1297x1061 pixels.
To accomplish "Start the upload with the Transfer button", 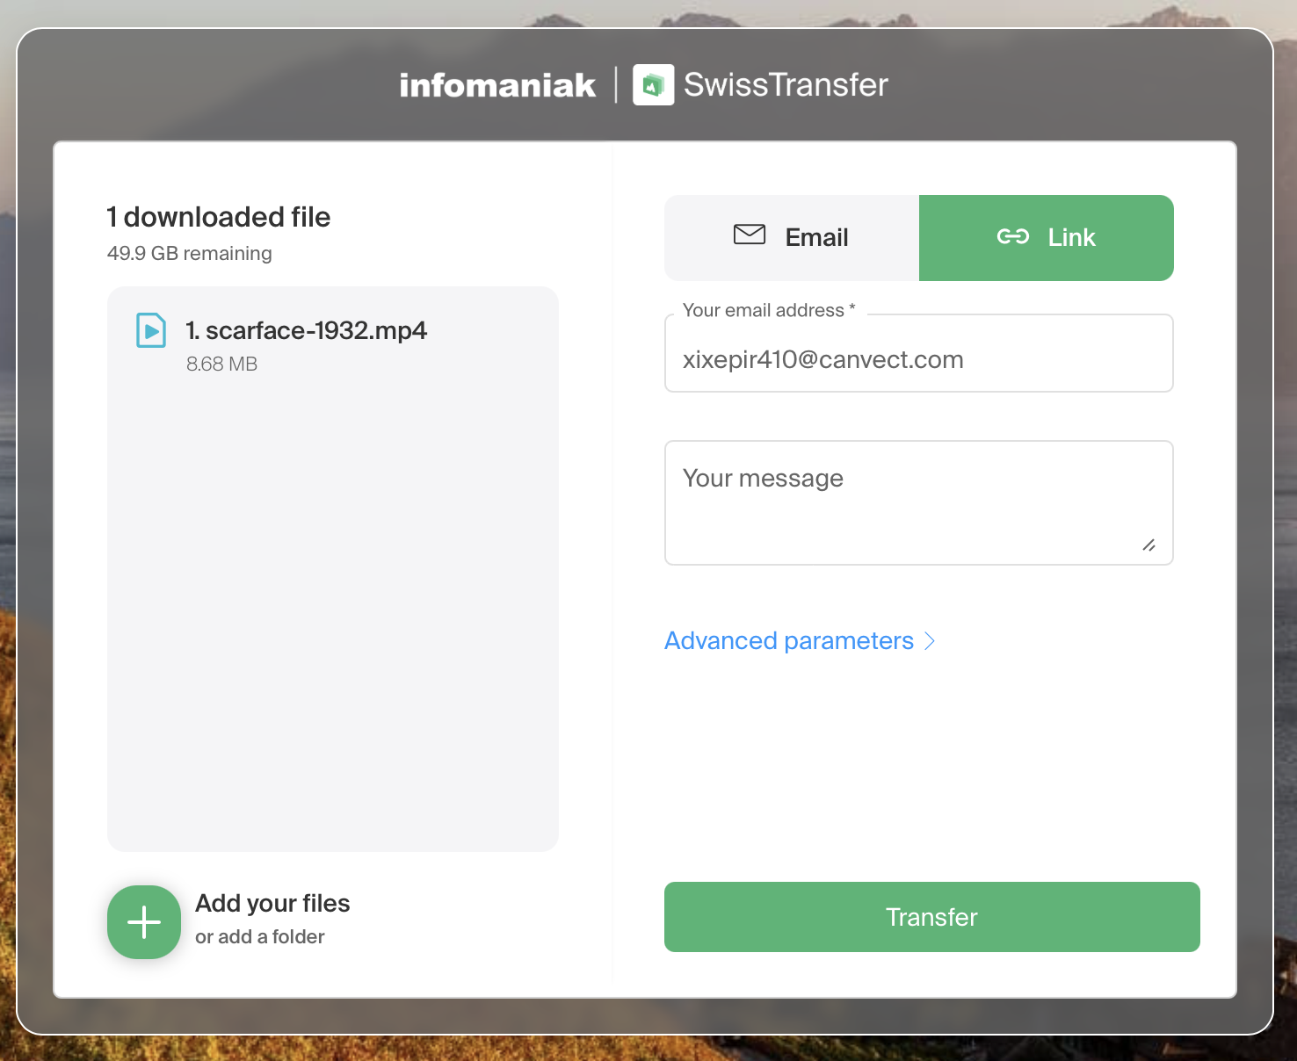I will pos(931,917).
